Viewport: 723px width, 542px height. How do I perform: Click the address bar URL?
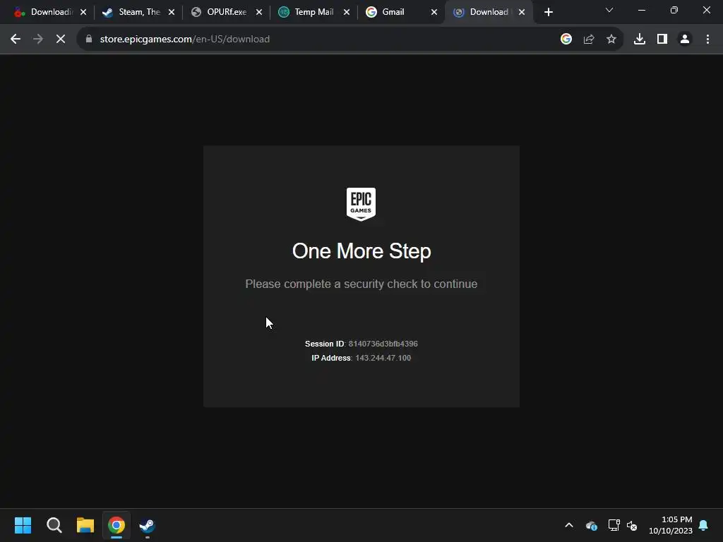click(x=185, y=40)
